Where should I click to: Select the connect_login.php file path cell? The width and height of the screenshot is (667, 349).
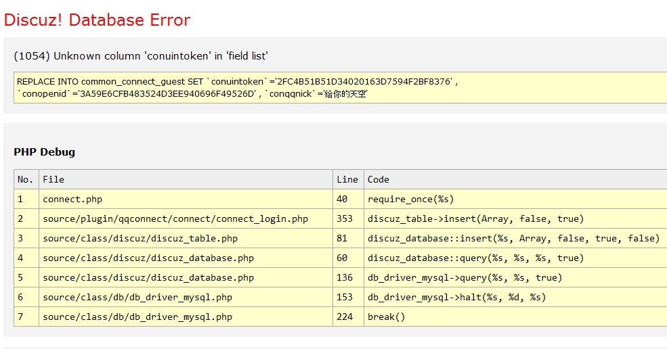coord(175,218)
